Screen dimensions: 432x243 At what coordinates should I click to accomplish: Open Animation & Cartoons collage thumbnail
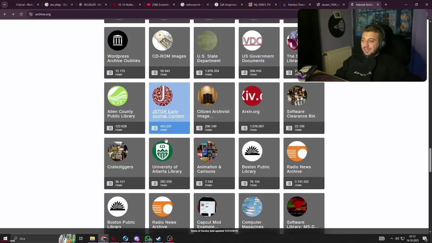click(x=207, y=151)
